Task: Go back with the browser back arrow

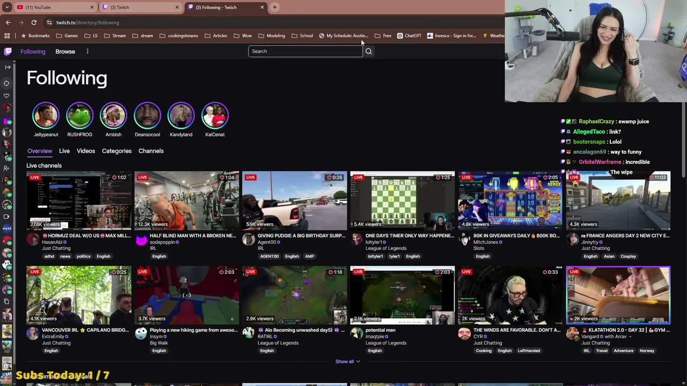Action: pos(8,23)
